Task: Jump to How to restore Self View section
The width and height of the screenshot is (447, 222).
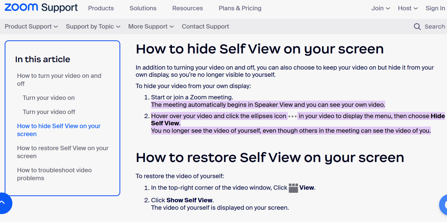Action: (x=63, y=152)
